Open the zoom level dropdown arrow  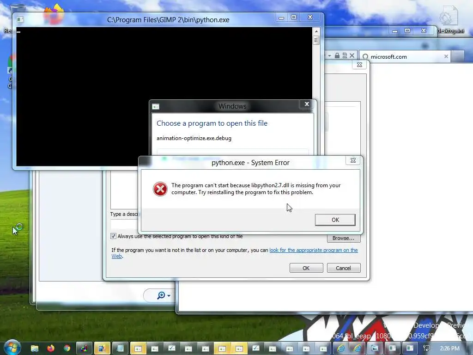click(x=169, y=295)
